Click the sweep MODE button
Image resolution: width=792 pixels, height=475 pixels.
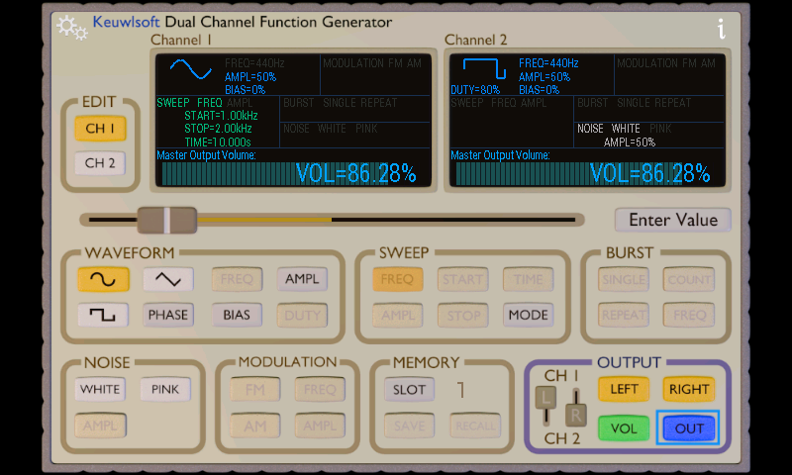pyautogui.click(x=528, y=315)
